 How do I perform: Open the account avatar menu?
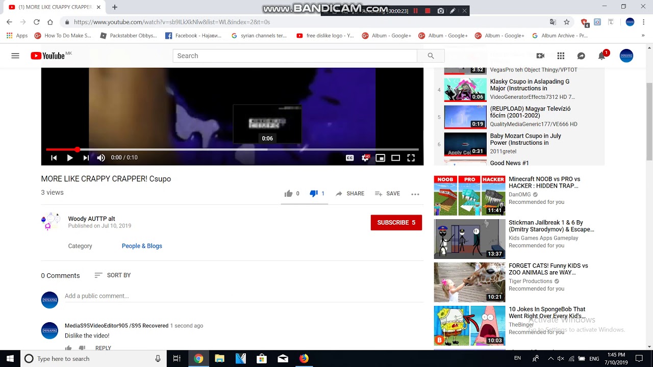pos(626,56)
